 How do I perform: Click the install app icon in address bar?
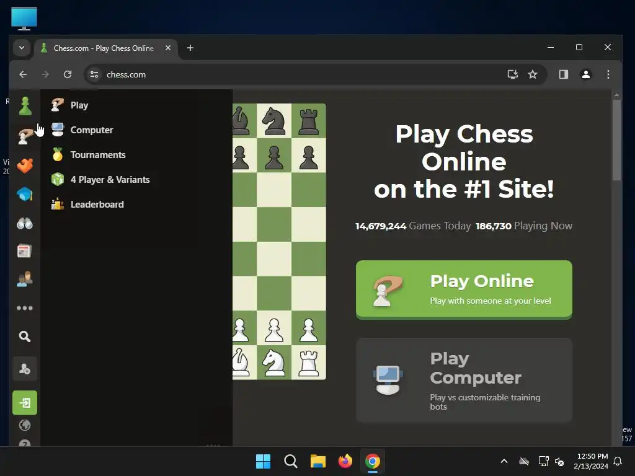pos(513,74)
